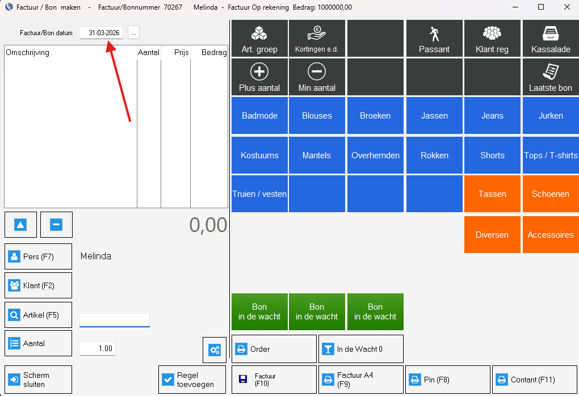
Task: Click the gear settings icon button
Action: 215,350
